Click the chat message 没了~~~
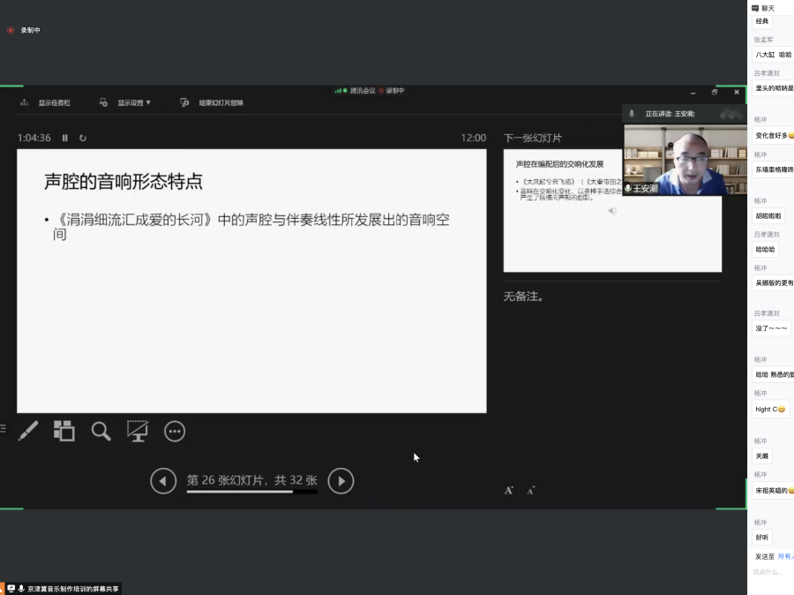 (x=771, y=328)
